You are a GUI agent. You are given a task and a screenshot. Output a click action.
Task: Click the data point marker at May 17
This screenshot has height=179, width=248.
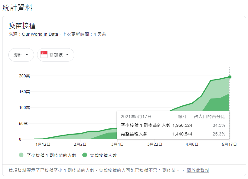coord(230,77)
